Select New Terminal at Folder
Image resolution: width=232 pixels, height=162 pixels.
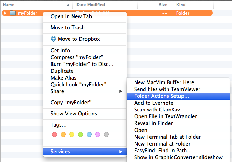pyautogui.click(x=178, y=144)
